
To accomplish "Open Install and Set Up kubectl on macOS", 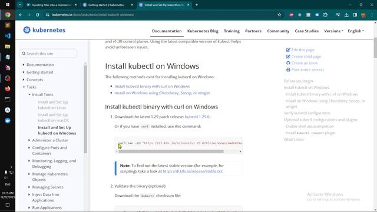I will pyautogui.click(x=53, y=118).
